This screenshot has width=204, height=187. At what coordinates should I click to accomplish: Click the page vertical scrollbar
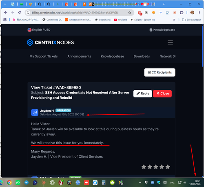point(203,46)
